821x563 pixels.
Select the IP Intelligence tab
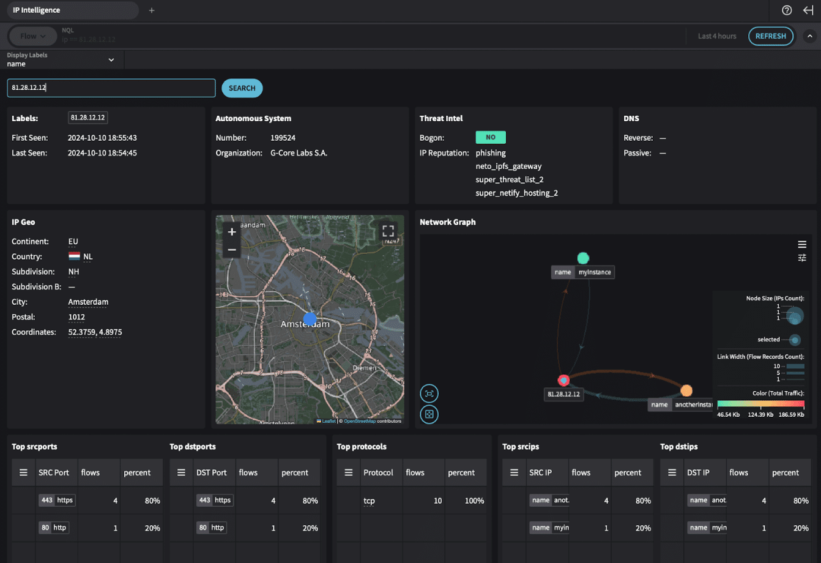pos(72,10)
